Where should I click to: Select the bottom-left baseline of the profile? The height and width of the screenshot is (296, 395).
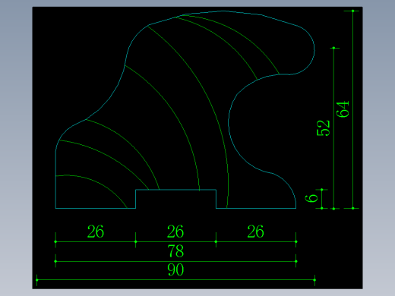pyautogui.click(x=96, y=208)
